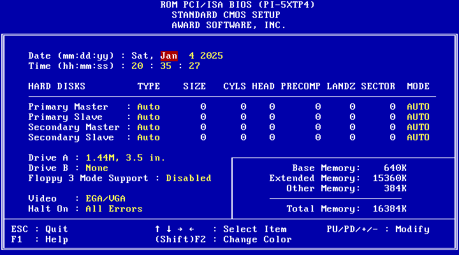Click (Shift)F2 Change Color option

pyautogui.click(x=223, y=240)
